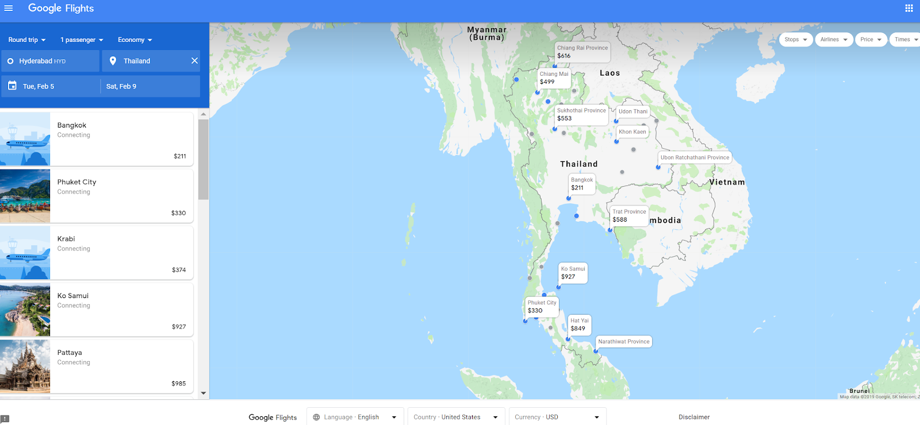The image size is (920, 425).
Task: Click the origin circle icon beside Hyderabad
Action: [10, 61]
